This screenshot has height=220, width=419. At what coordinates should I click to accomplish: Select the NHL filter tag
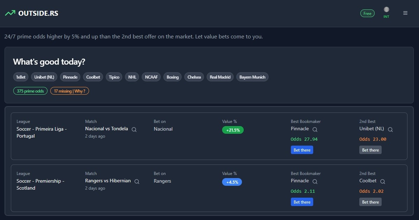click(x=132, y=77)
